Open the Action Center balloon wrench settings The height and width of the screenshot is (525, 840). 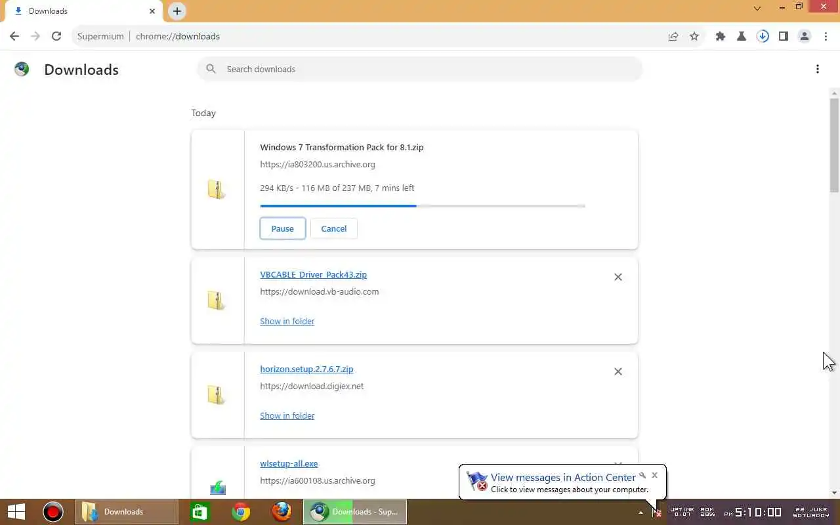click(x=642, y=475)
